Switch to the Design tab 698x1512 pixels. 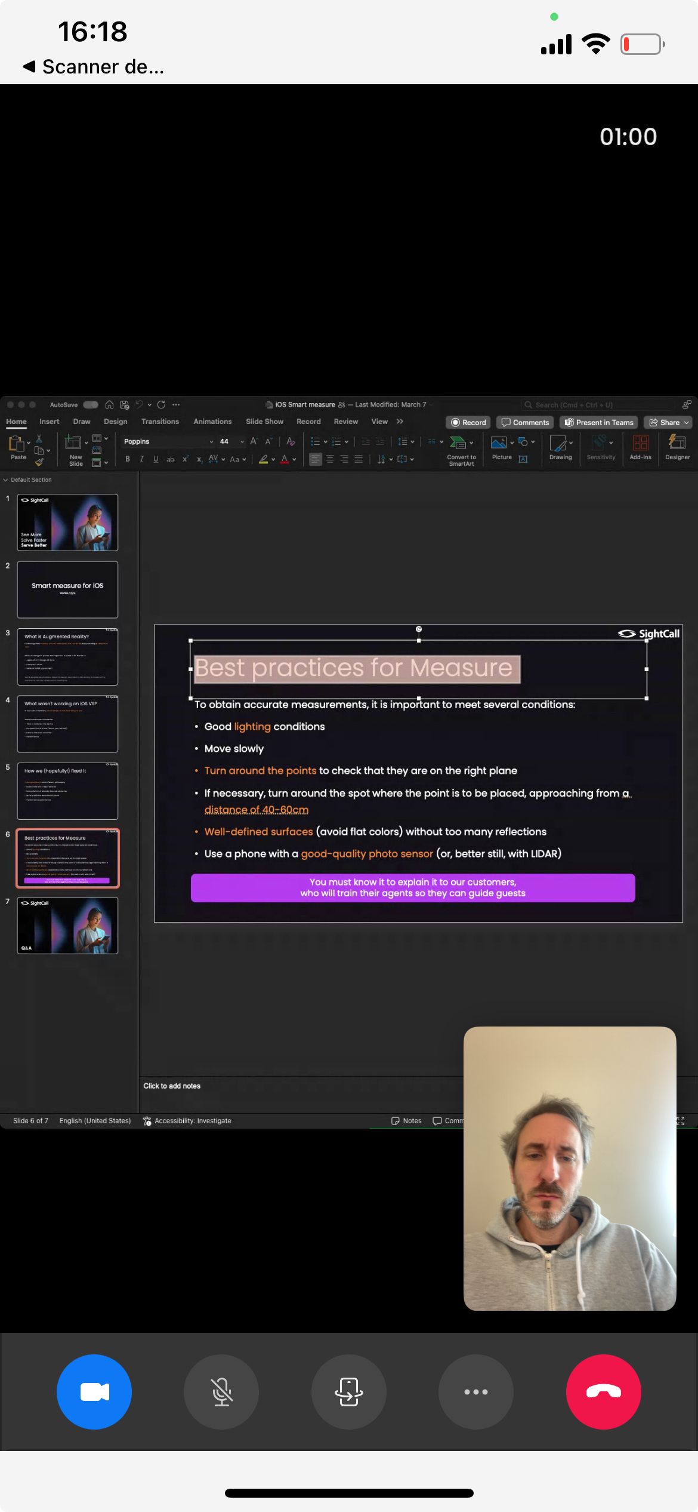point(116,421)
